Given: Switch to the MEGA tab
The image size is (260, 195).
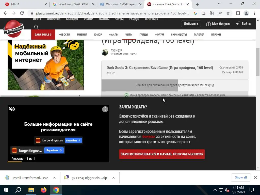Looking at the screenshot, I should (24, 5).
